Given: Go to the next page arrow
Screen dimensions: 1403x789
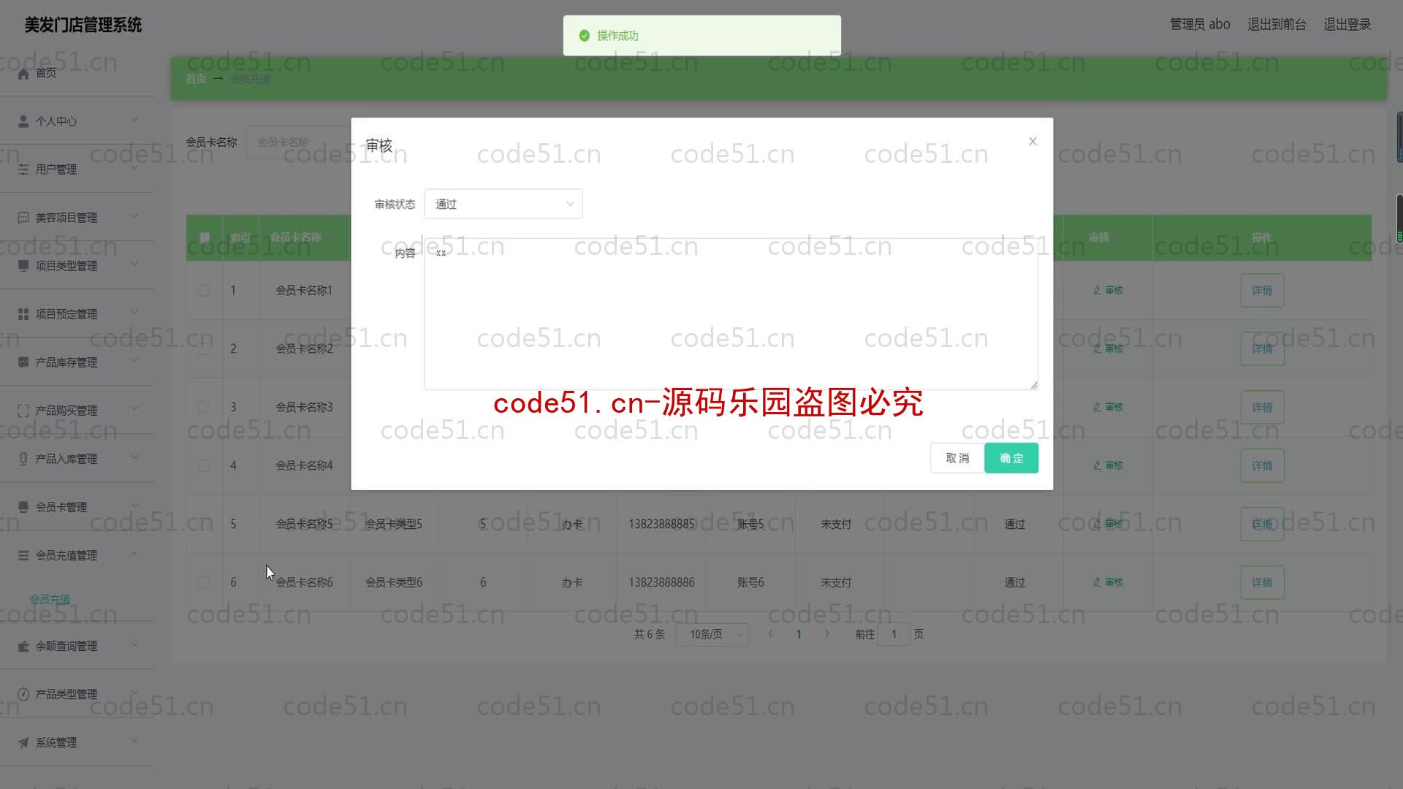Looking at the screenshot, I should (827, 634).
